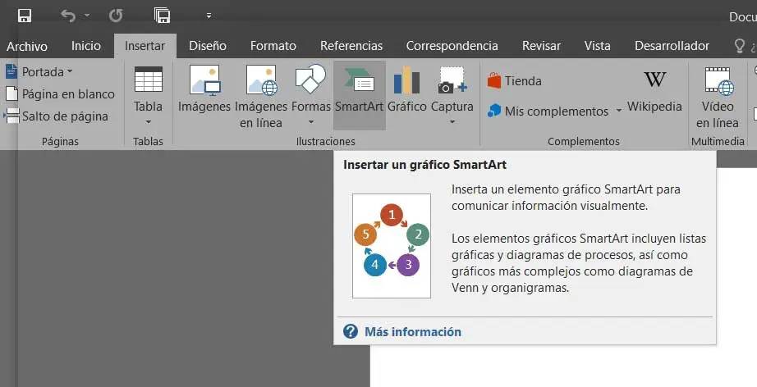Select the Insertar tab
The width and height of the screenshot is (757, 387).
(145, 46)
